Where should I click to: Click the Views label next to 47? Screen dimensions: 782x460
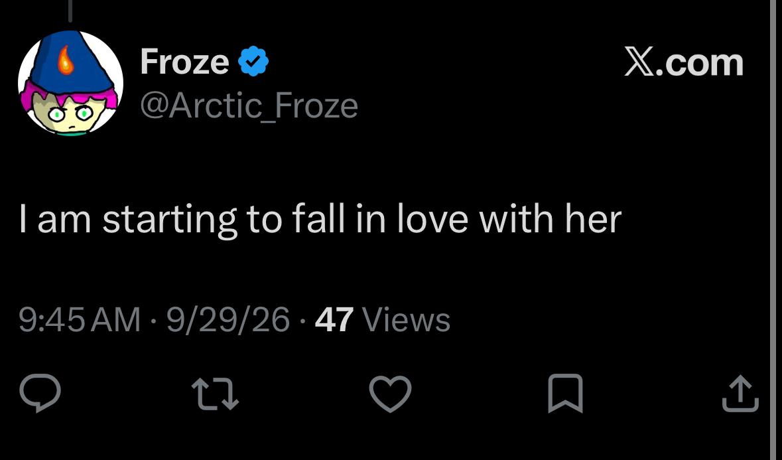click(407, 319)
